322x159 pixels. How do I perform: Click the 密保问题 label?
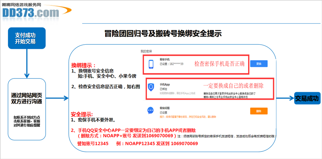pyautogui.click(x=164, y=108)
